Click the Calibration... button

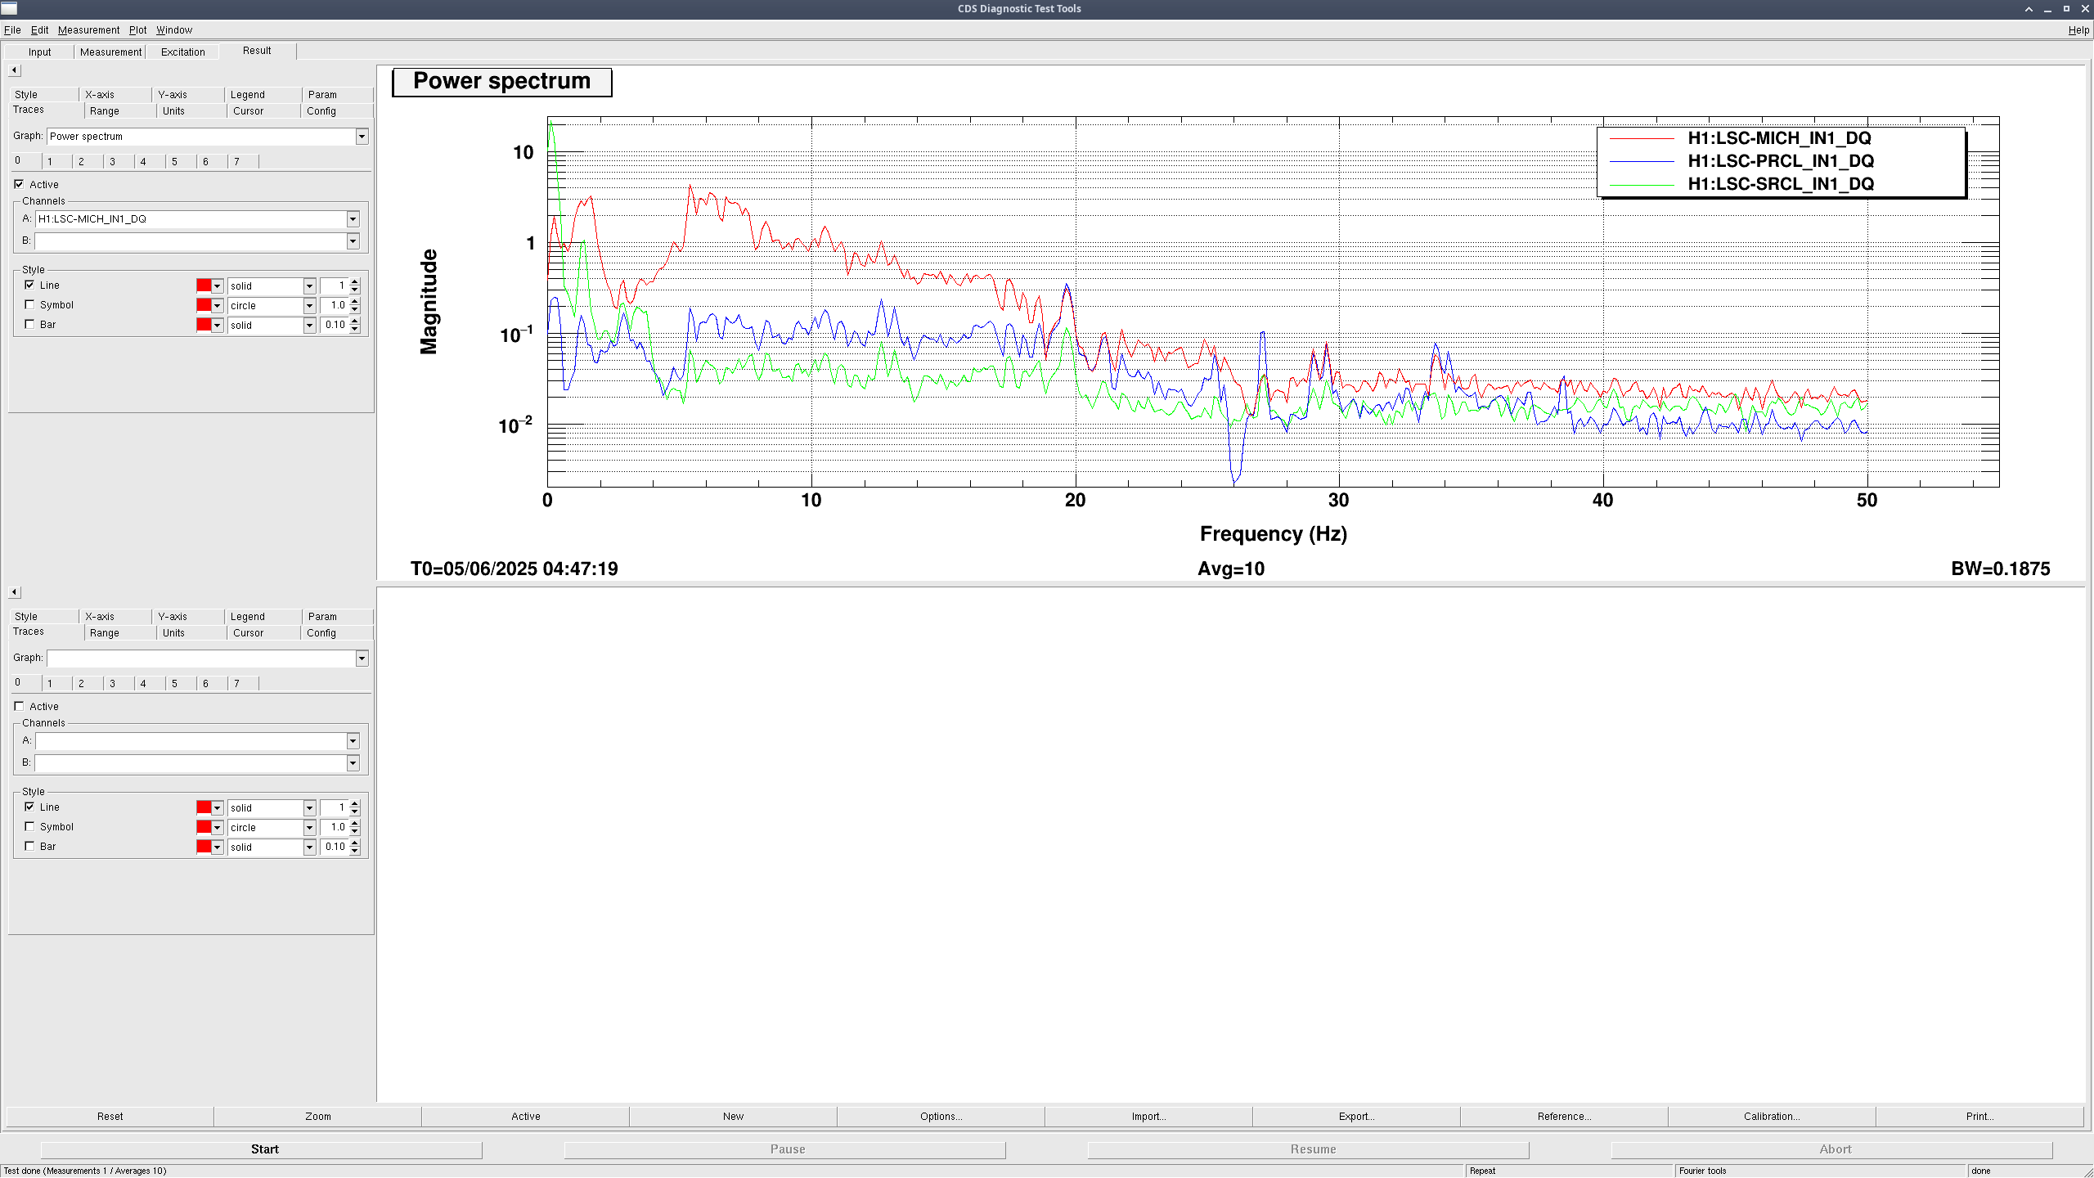1773,1117
